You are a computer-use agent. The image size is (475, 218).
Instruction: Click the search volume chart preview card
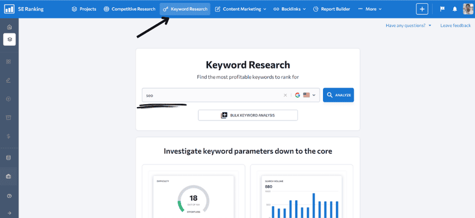coord(301,191)
